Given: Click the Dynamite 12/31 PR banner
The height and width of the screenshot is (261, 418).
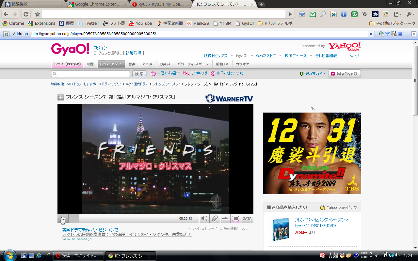Looking at the screenshot, I should [312, 153].
